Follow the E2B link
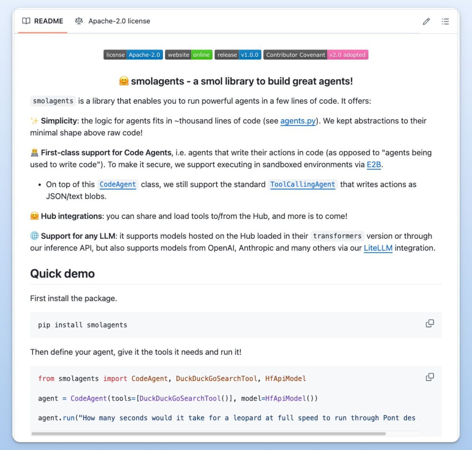Screen dimensions: 472x450 [x=374, y=165]
